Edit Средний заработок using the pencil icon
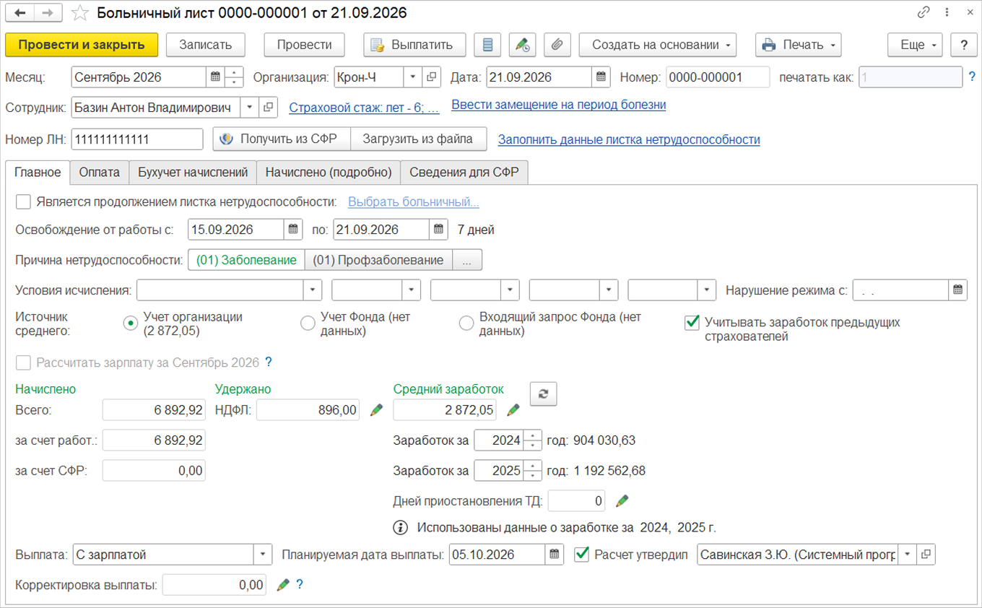This screenshot has height=608, width=982. tap(513, 410)
